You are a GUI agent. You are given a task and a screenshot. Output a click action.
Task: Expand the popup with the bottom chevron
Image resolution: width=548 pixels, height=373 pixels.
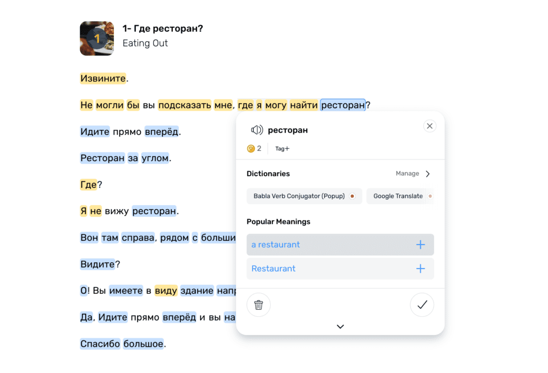340,326
